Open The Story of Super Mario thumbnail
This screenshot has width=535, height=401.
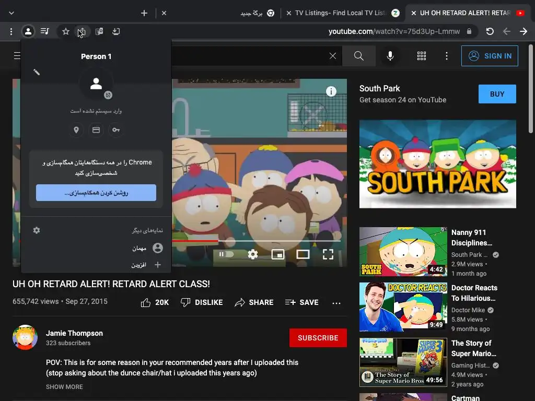tap(403, 362)
